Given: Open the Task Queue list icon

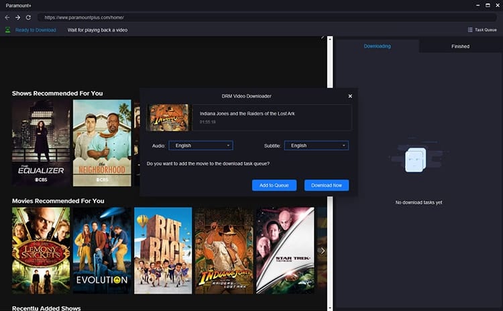Looking at the screenshot, I should (470, 29).
